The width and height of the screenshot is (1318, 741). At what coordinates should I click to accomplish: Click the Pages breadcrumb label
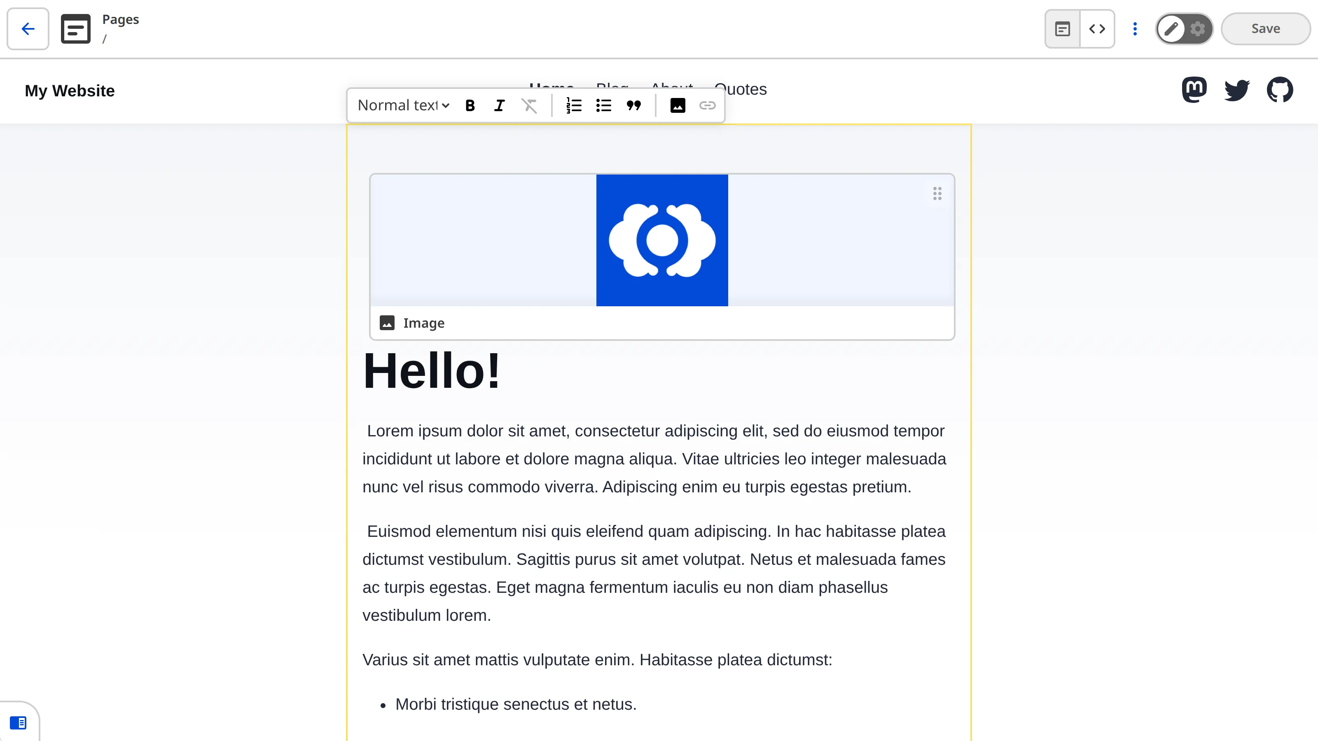tap(120, 19)
